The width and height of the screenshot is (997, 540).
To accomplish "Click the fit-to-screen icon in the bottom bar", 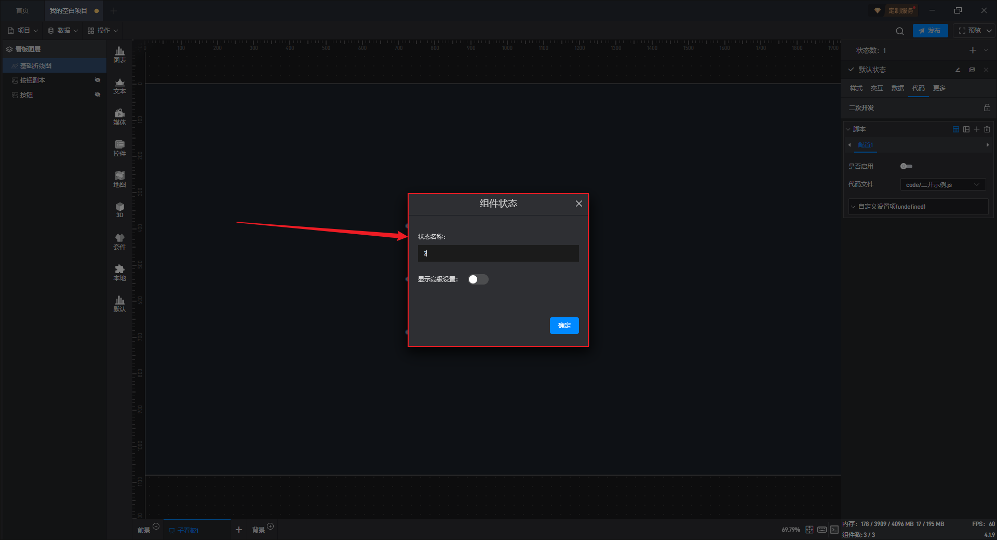I will (x=809, y=530).
